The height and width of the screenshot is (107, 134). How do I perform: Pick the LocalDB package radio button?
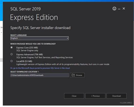pyautogui.click(x=12, y=61)
